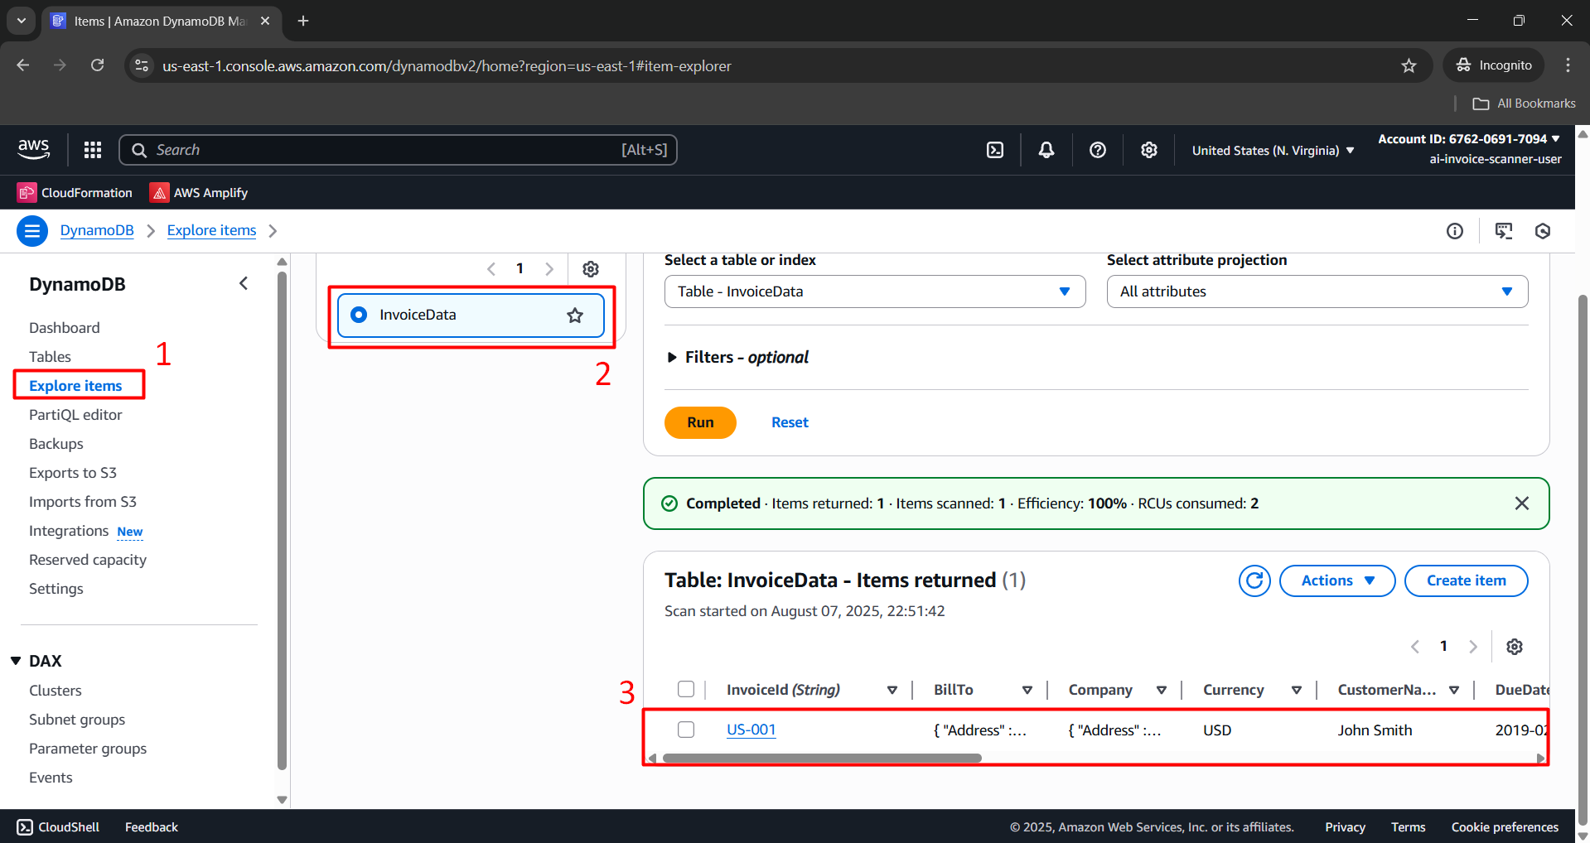
Task: Click the horizontal scrollbar under results
Action: click(822, 758)
